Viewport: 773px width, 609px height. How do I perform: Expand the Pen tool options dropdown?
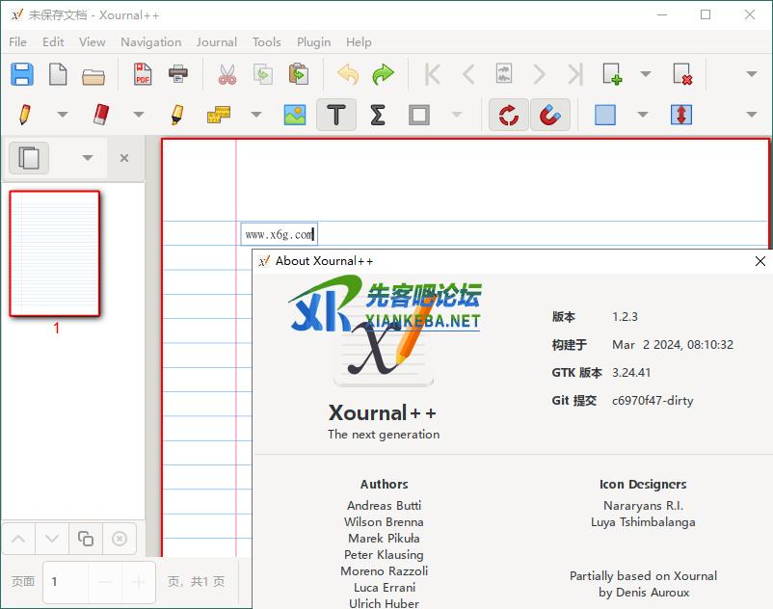coord(63,115)
